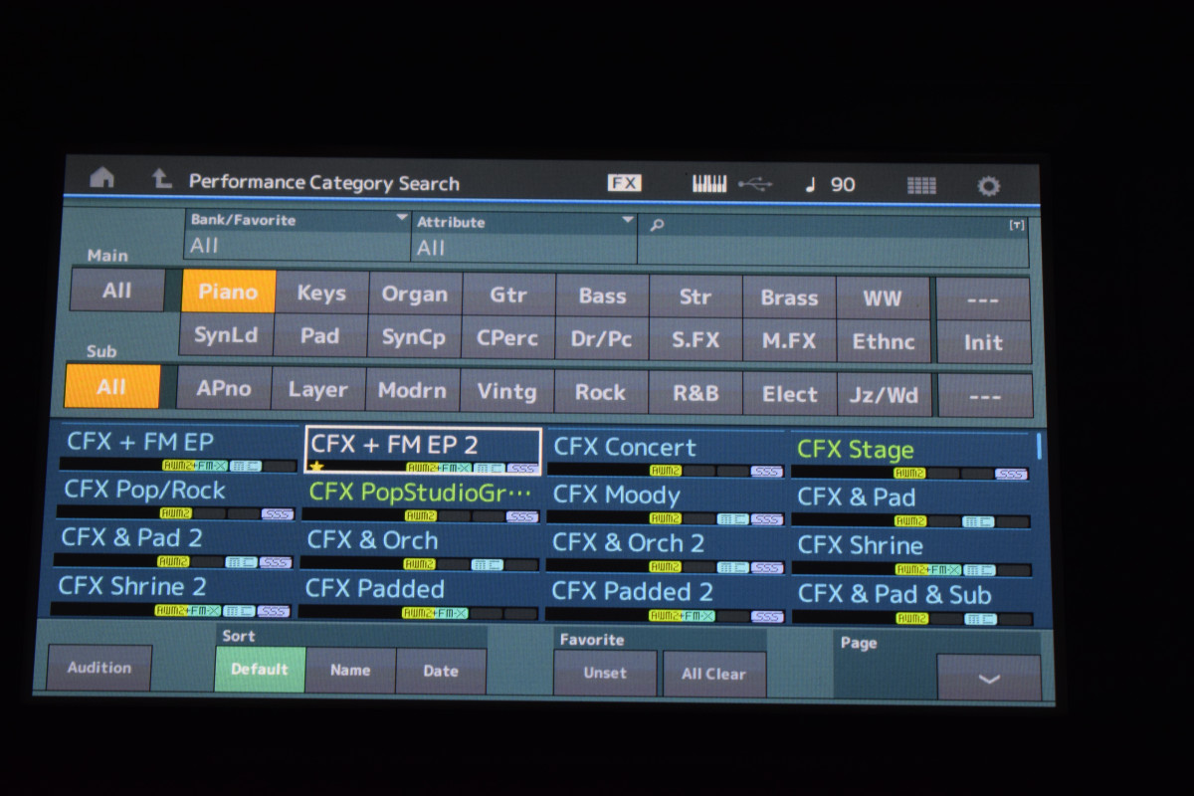This screenshot has height=796, width=1194.
Task: Open the keyboard MIDI icon
Action: tap(709, 184)
